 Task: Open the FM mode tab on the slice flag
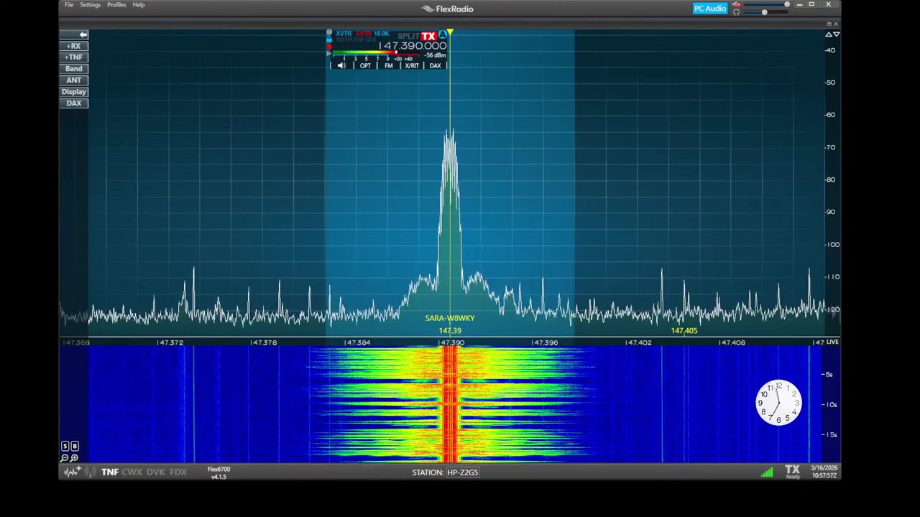[388, 65]
